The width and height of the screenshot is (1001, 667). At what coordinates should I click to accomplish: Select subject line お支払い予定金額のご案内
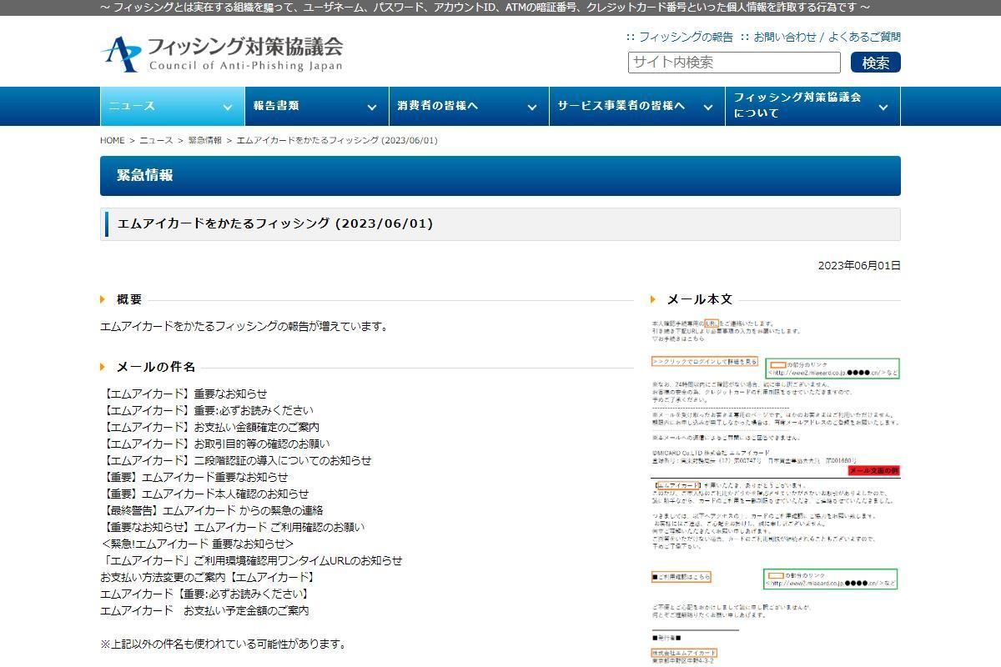coord(204,610)
